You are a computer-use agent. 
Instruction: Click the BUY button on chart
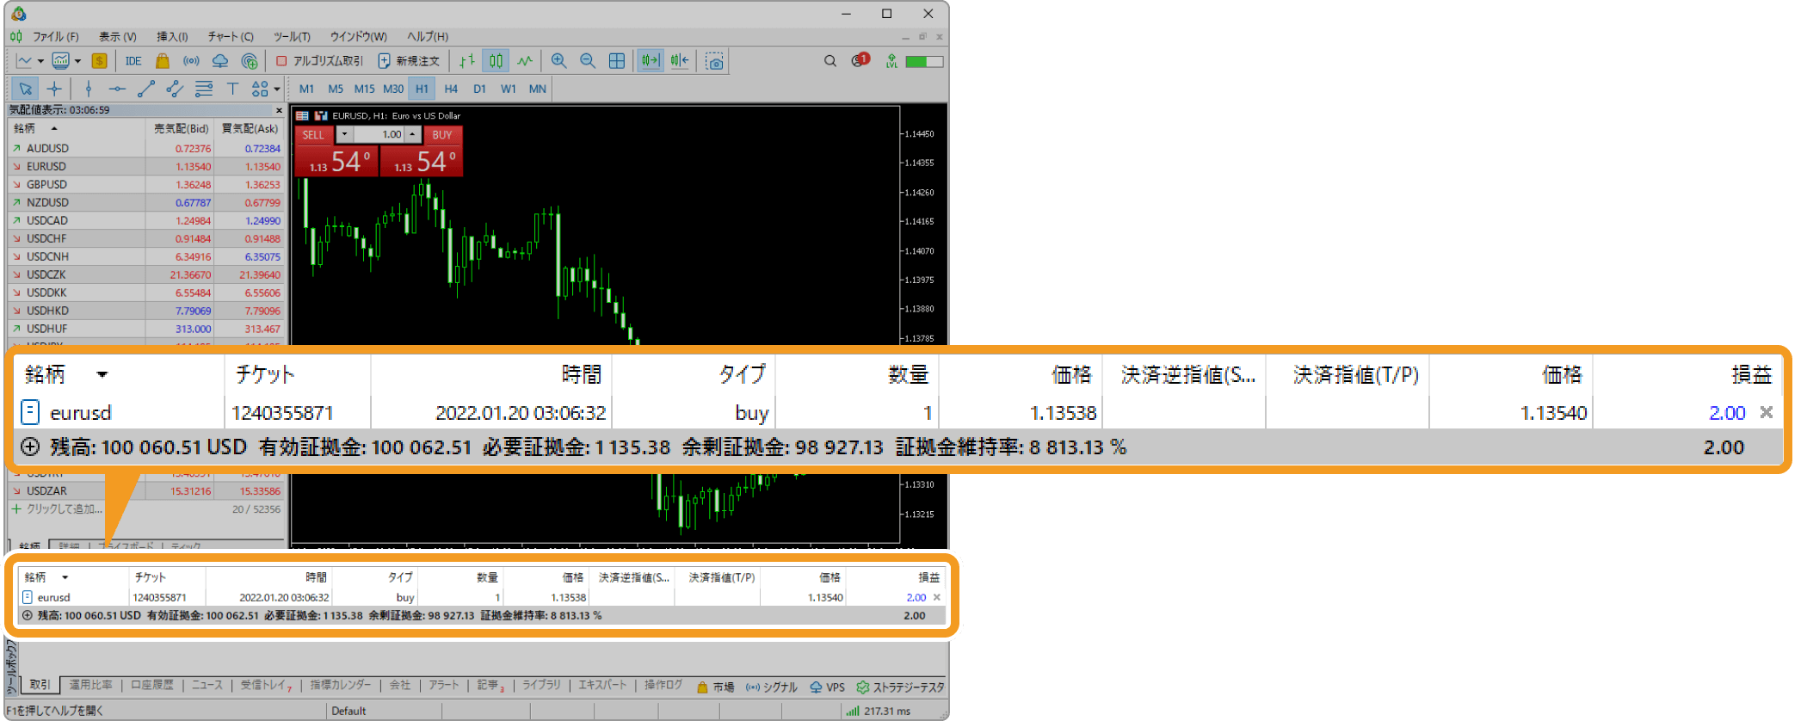(442, 135)
